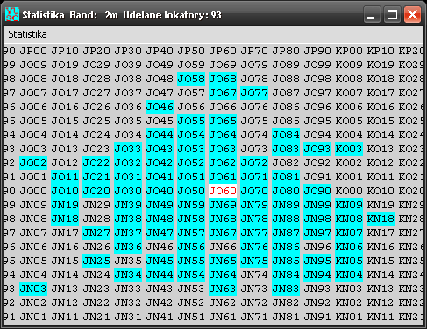Minimize the Statistika window
Viewport: 427px width, 329px height.
372,15
